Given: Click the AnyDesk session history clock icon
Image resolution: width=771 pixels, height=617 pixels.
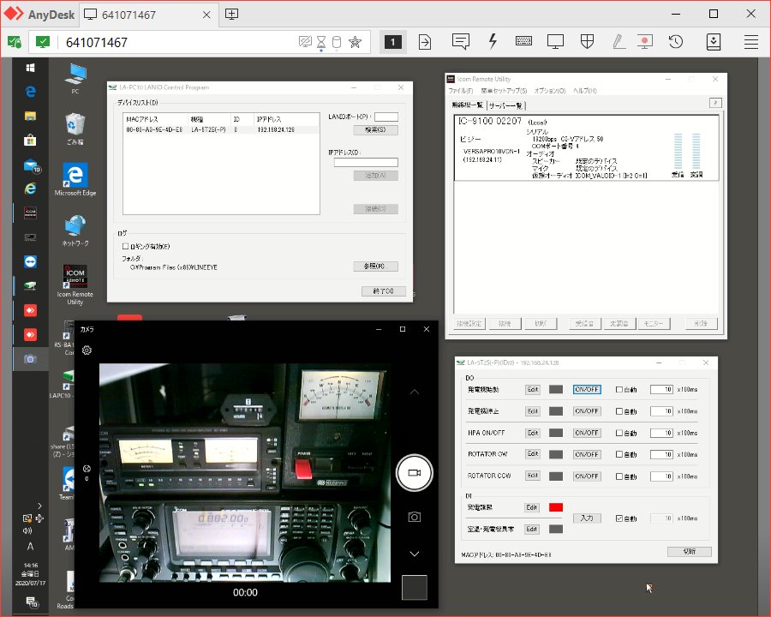Looking at the screenshot, I should pos(676,41).
